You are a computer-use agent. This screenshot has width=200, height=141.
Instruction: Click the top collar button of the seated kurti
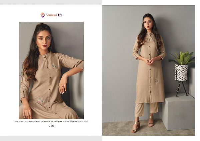click(x=44, y=57)
